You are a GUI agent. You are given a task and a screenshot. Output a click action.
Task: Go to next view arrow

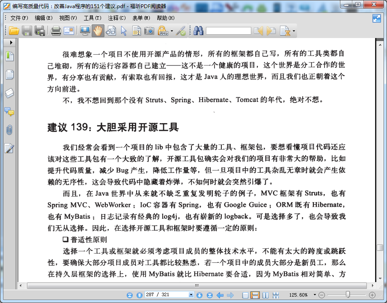(230, 295)
